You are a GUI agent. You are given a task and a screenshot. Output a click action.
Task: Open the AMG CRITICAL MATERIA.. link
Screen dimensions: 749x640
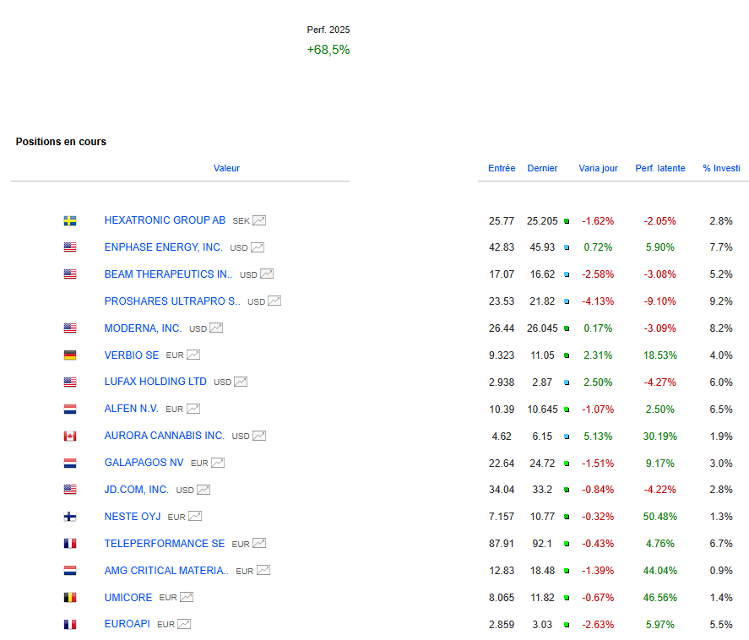click(166, 571)
